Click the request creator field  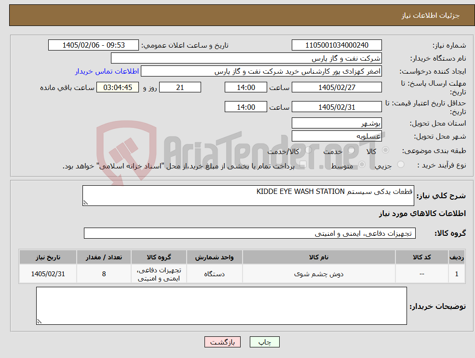[261, 71]
